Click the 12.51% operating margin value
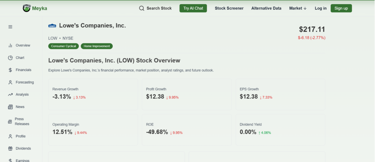 (x=62, y=132)
